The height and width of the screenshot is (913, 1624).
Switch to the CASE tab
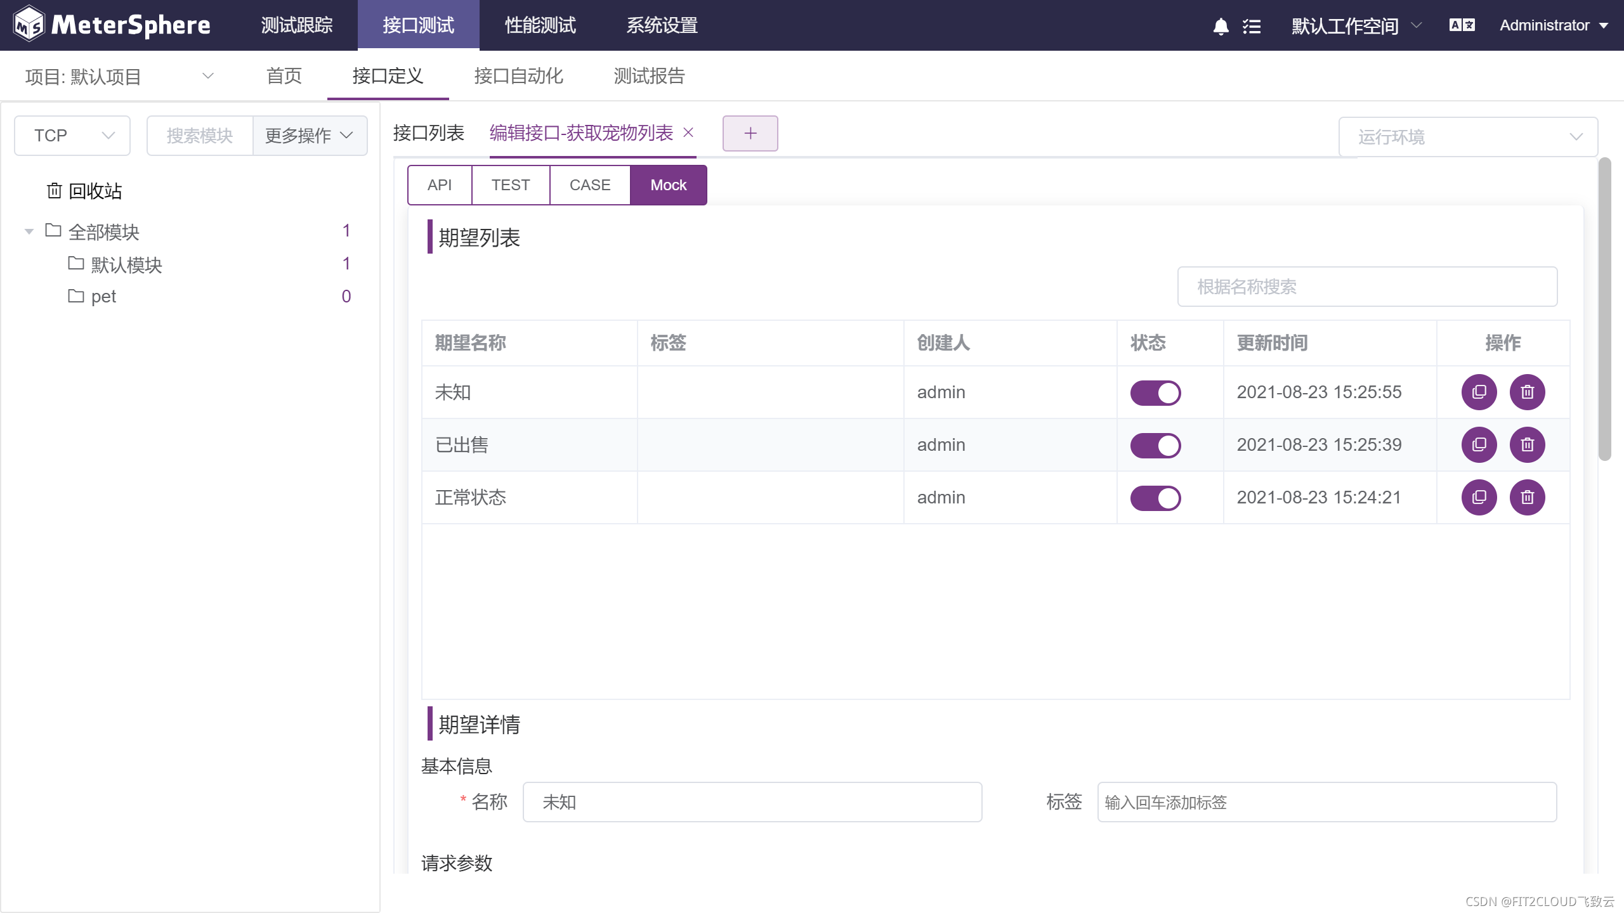coord(589,185)
